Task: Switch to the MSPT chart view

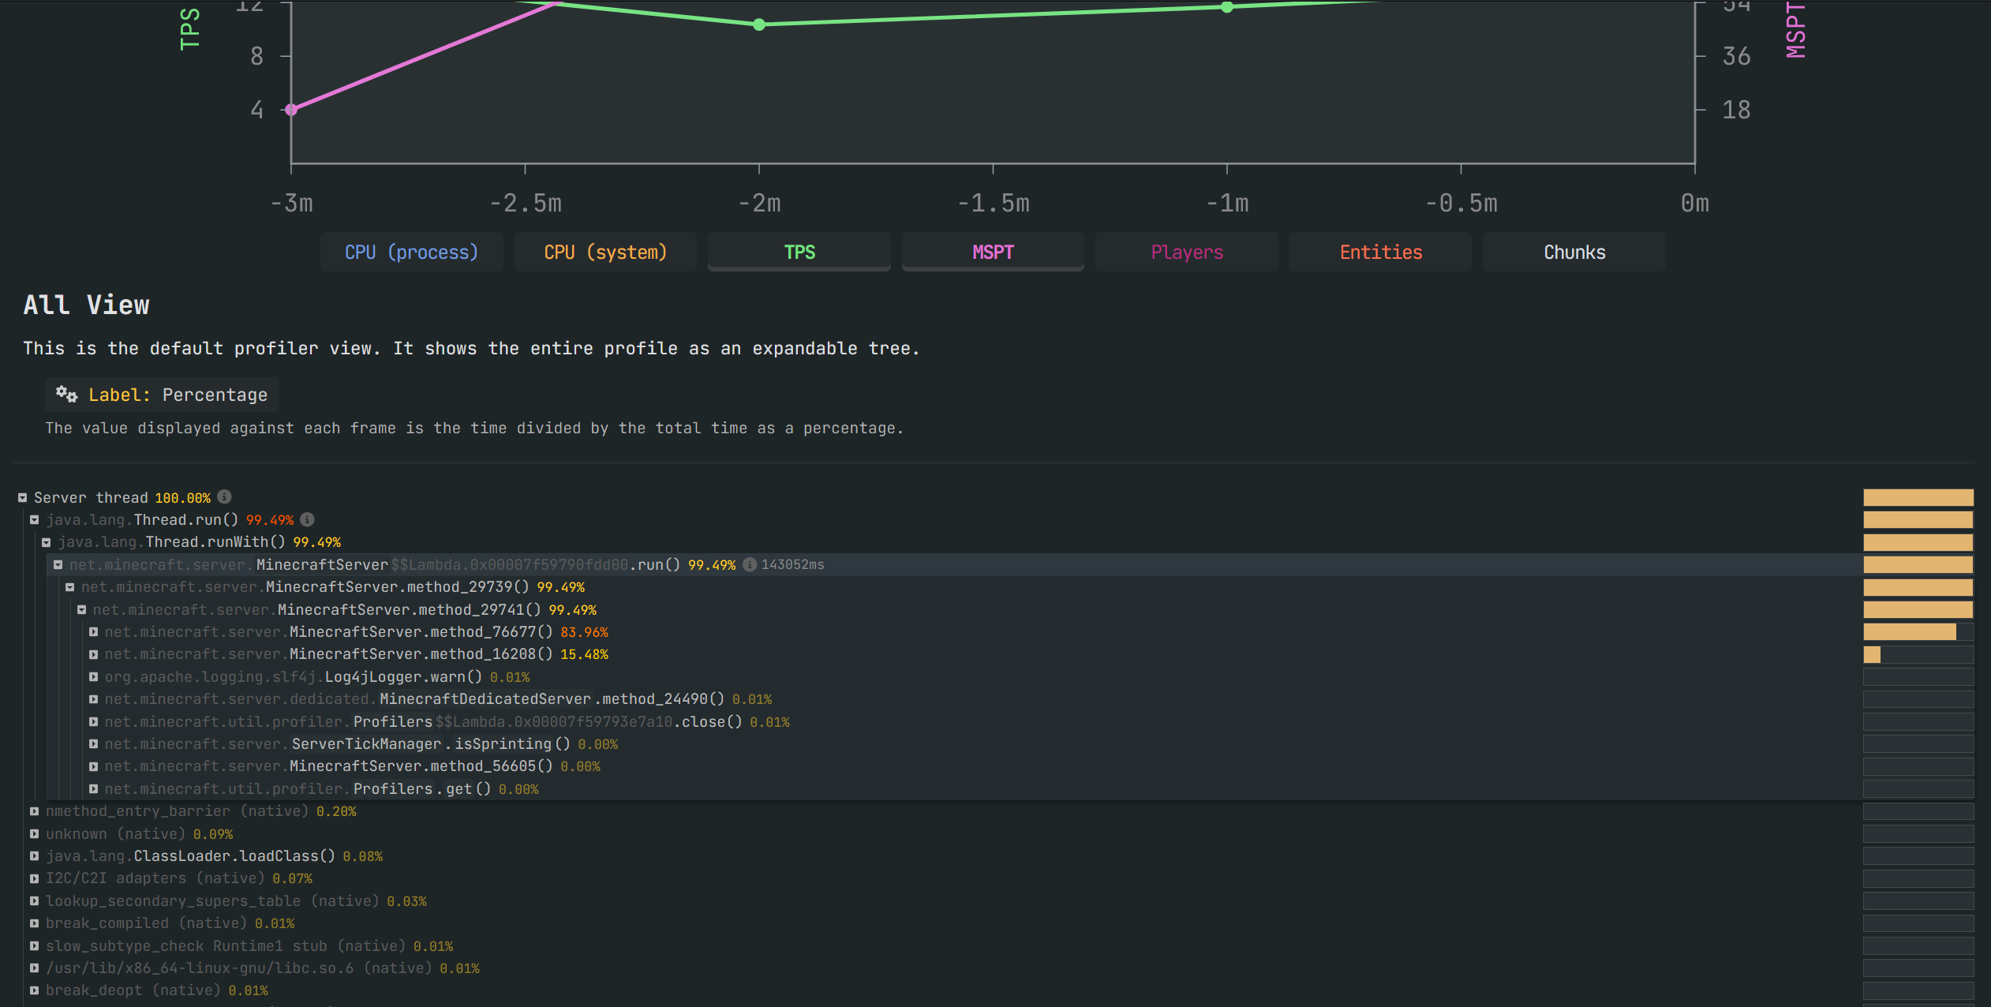Action: coord(992,252)
